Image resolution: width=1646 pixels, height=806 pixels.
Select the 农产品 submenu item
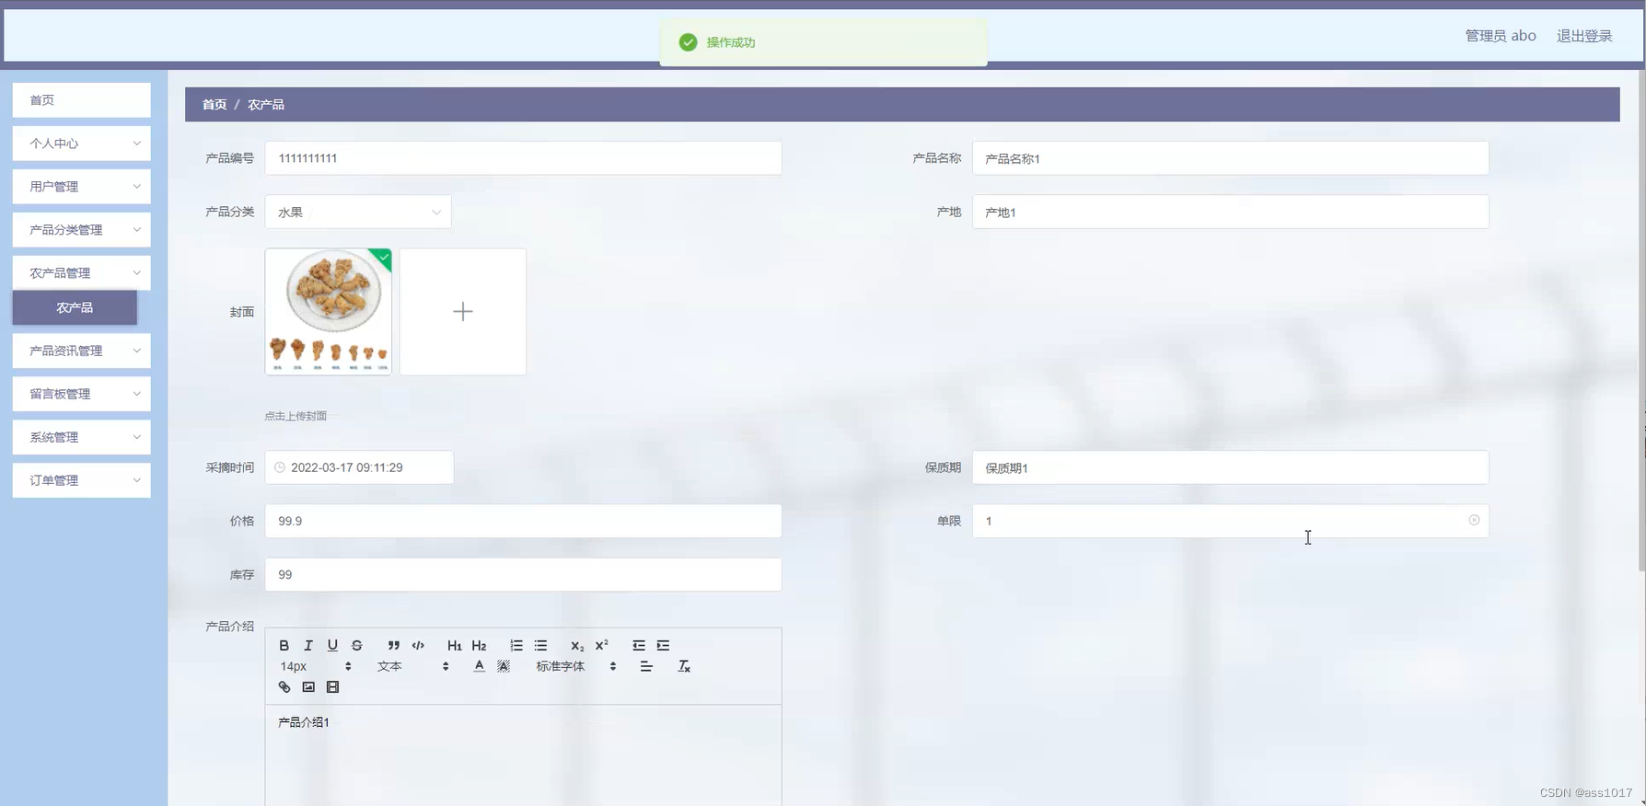[x=75, y=307]
